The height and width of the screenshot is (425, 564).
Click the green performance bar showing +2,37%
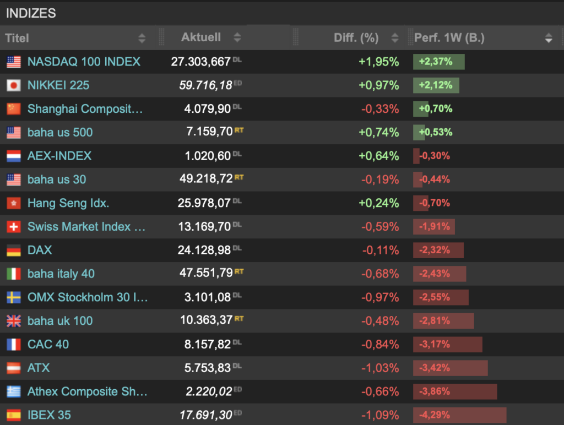[x=438, y=62]
